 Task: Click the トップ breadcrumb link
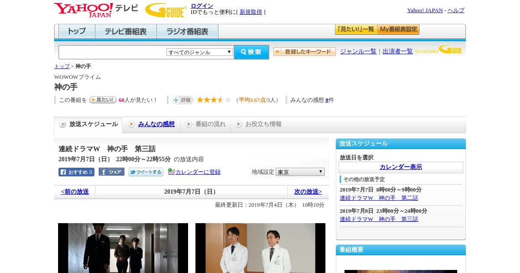tap(62, 66)
